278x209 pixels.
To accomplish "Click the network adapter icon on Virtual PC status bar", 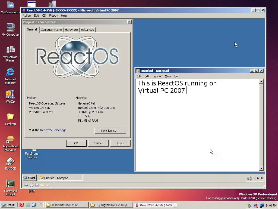I will pyautogui.click(x=48, y=186).
